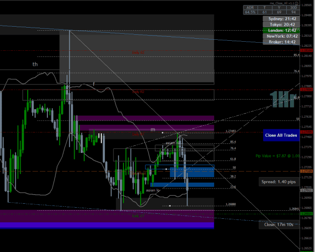Select the NewYork: 07:42 clock label

click(281, 36)
